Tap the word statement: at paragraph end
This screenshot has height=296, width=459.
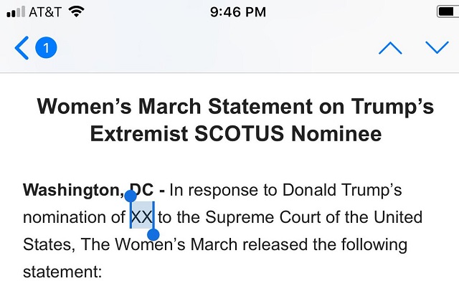[62, 272]
